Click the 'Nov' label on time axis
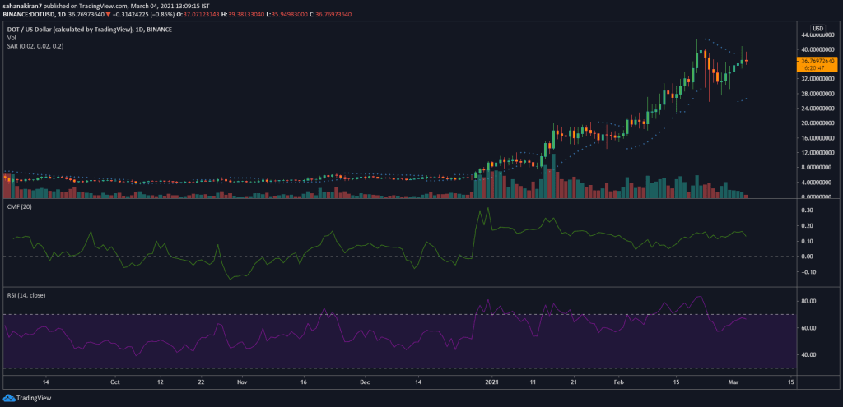The image size is (843, 407). pyautogui.click(x=242, y=382)
